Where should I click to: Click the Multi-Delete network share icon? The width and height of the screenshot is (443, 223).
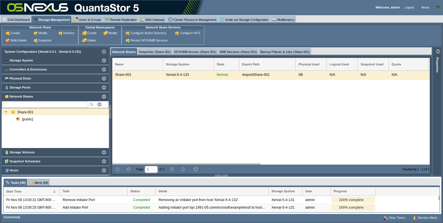[x=8, y=41]
